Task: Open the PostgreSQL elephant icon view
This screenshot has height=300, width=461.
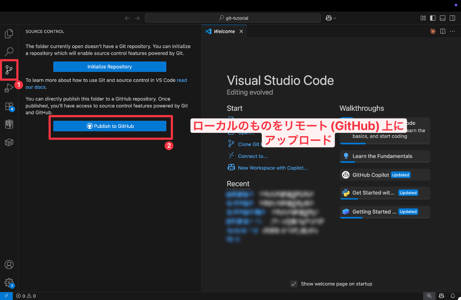Action: coord(9,124)
